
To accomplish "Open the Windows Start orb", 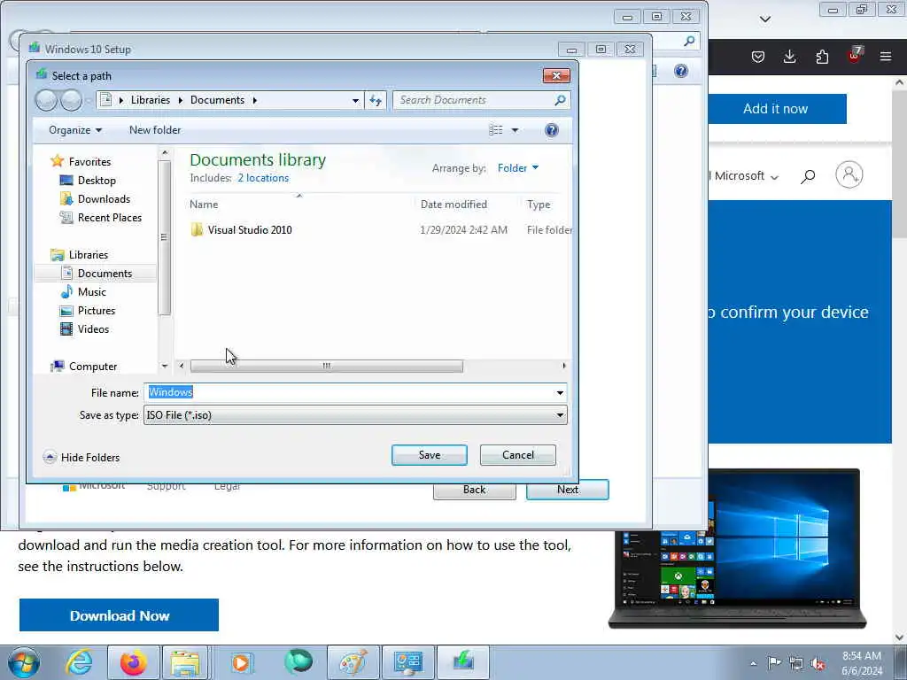I will point(24,662).
